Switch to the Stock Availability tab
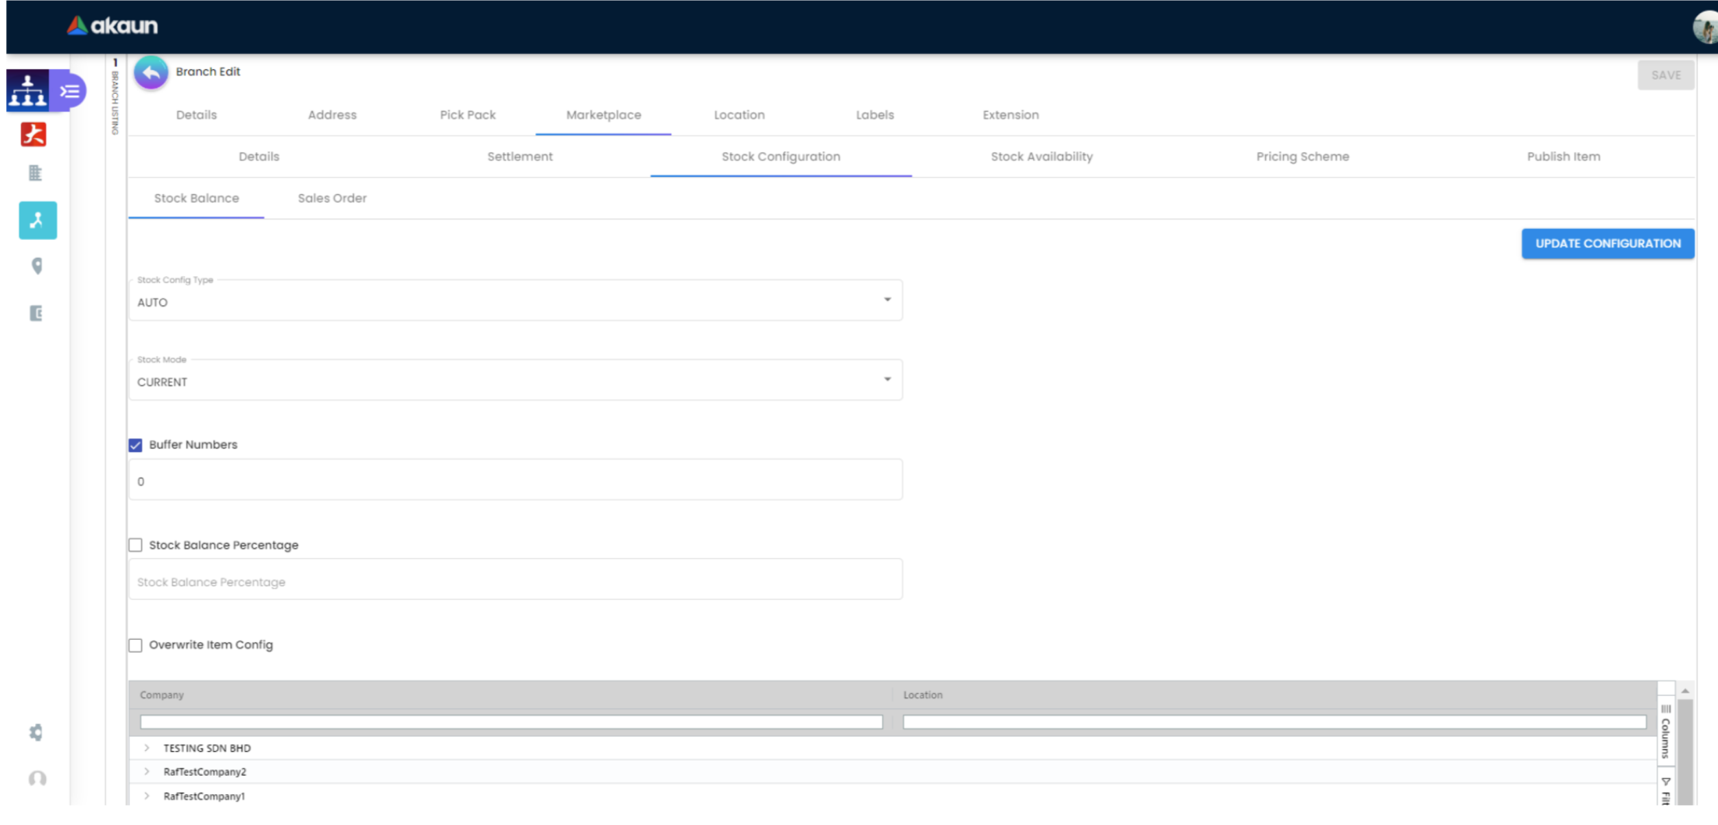Viewport: 1718px width, 825px height. (x=1041, y=156)
